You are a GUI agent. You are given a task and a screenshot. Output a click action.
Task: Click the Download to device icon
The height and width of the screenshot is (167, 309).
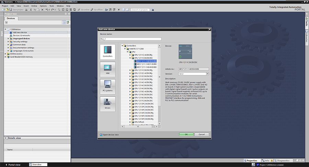click(x=63, y=10)
